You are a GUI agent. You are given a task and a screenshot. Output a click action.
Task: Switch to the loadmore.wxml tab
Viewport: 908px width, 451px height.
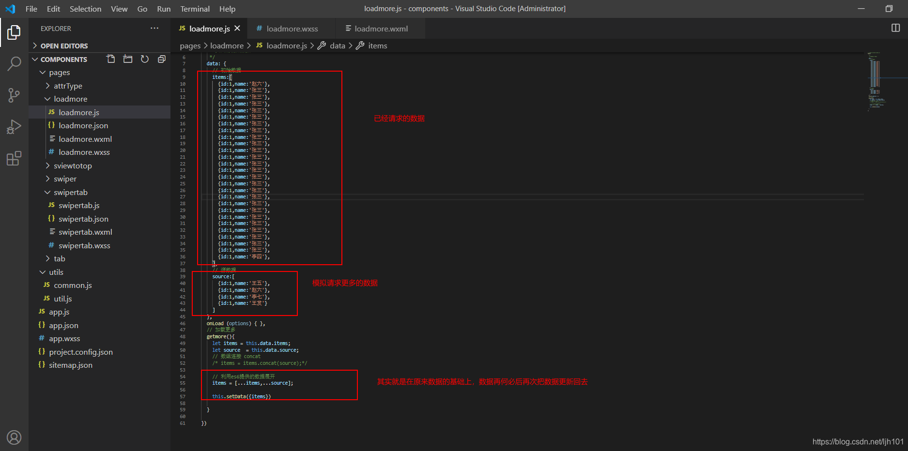(381, 29)
